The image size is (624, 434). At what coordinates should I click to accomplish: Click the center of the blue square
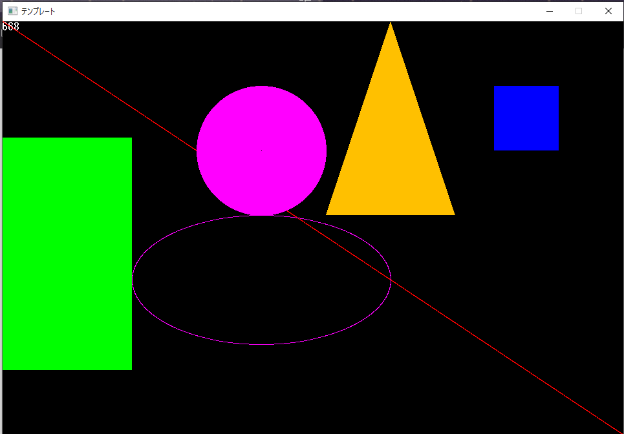point(526,118)
